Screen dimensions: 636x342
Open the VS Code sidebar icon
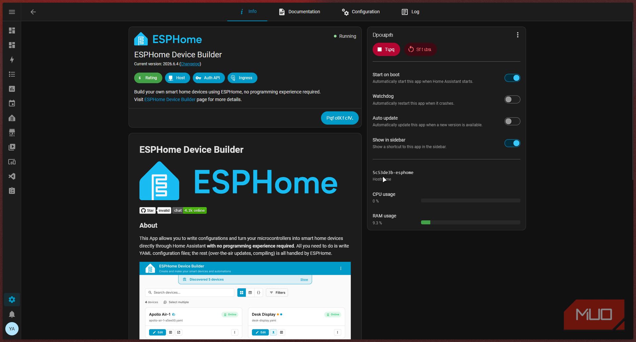(12, 176)
